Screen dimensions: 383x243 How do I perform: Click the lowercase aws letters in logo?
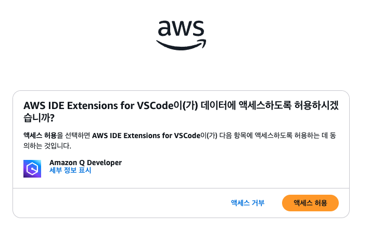pos(181,29)
